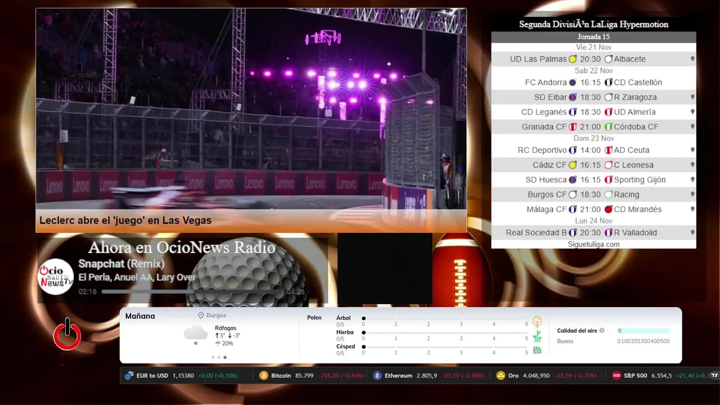Click the Burgos location label in weather
Image resolution: width=720 pixels, height=405 pixels.
click(217, 316)
